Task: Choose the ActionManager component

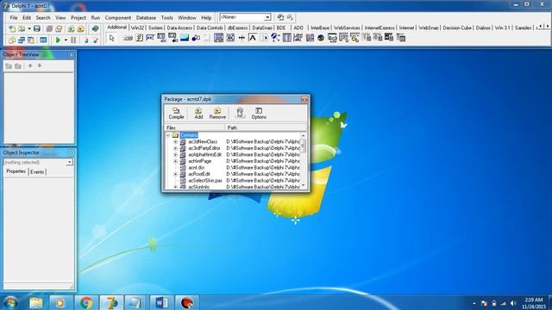Action: coord(332,38)
